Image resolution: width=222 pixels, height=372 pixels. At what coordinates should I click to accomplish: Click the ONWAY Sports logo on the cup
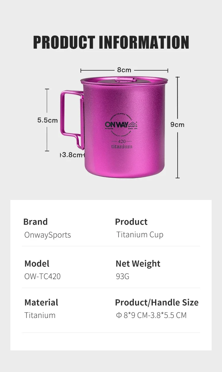pyautogui.click(x=121, y=125)
